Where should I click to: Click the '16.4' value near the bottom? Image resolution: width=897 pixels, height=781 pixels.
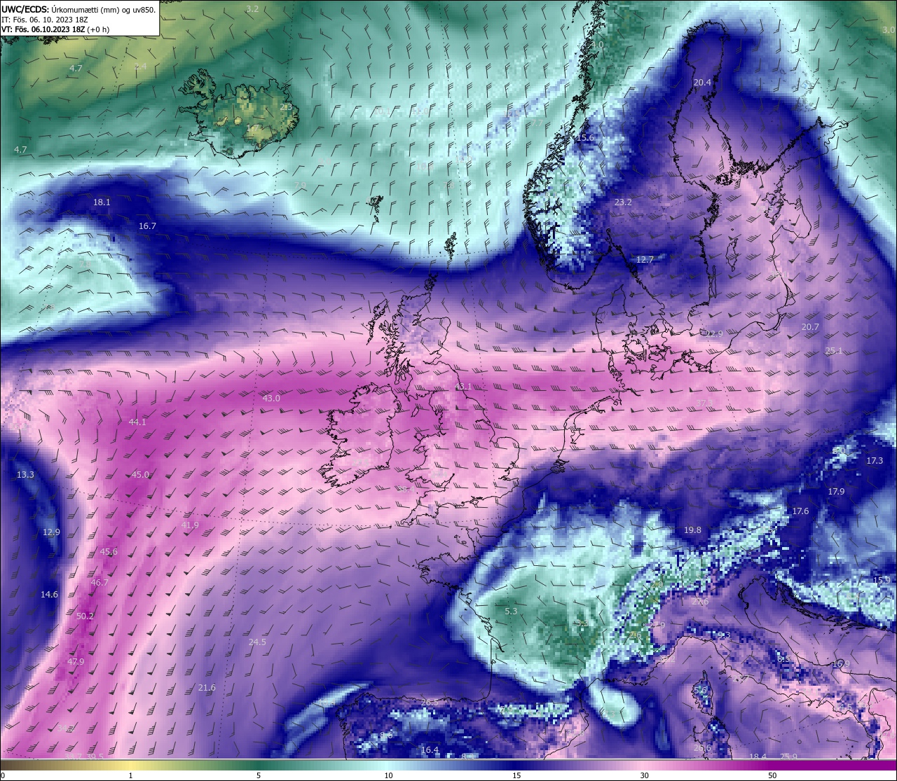[430, 749]
